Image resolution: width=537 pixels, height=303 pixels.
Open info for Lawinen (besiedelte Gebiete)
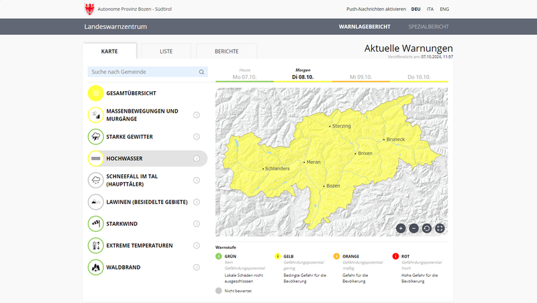[x=197, y=202]
